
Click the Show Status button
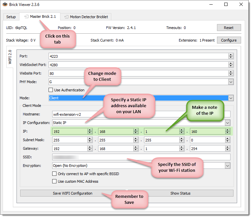point(181,193)
